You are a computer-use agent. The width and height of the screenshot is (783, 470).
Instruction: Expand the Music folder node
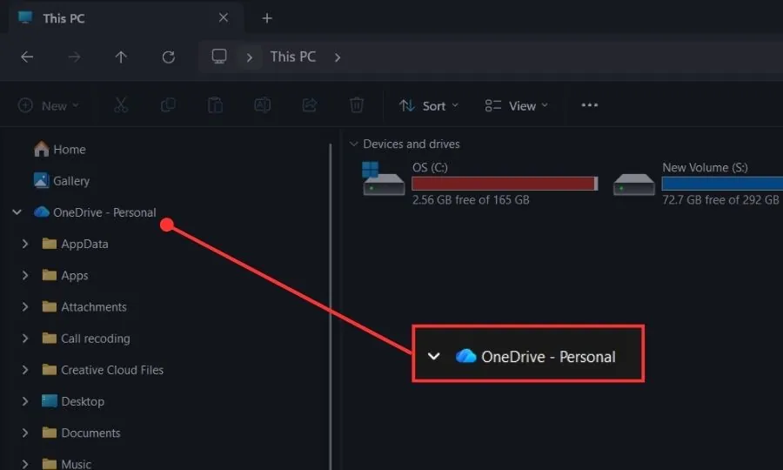[25, 464]
